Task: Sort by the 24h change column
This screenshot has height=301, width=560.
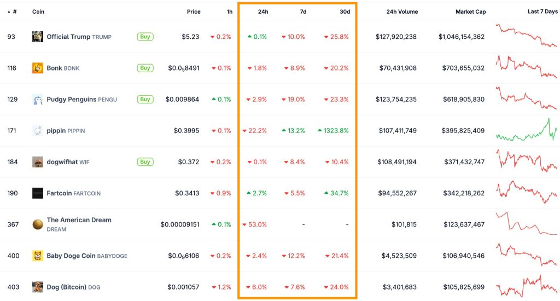Action: coord(262,11)
